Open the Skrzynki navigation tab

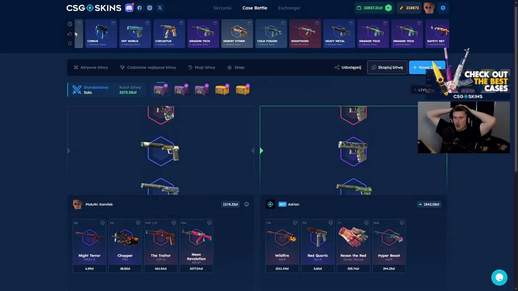point(223,8)
